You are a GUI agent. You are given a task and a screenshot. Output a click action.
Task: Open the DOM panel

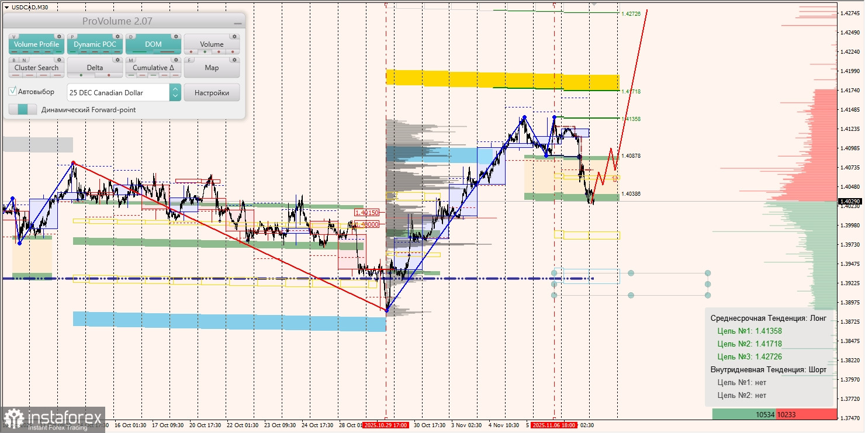click(154, 44)
